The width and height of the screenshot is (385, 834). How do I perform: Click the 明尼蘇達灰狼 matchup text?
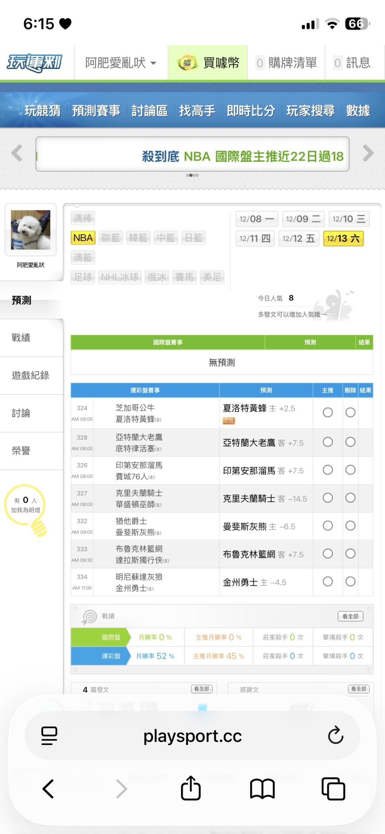[139, 577]
